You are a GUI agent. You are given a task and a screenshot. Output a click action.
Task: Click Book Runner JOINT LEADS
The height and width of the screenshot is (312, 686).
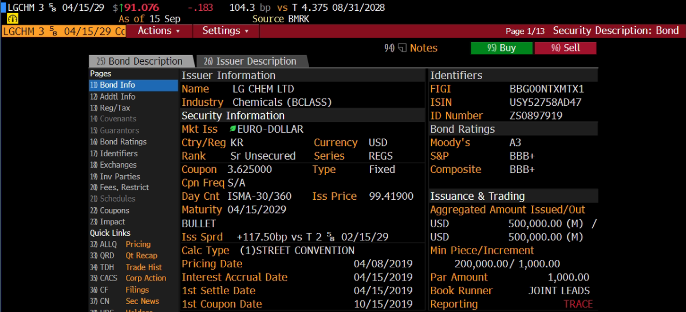point(559,291)
